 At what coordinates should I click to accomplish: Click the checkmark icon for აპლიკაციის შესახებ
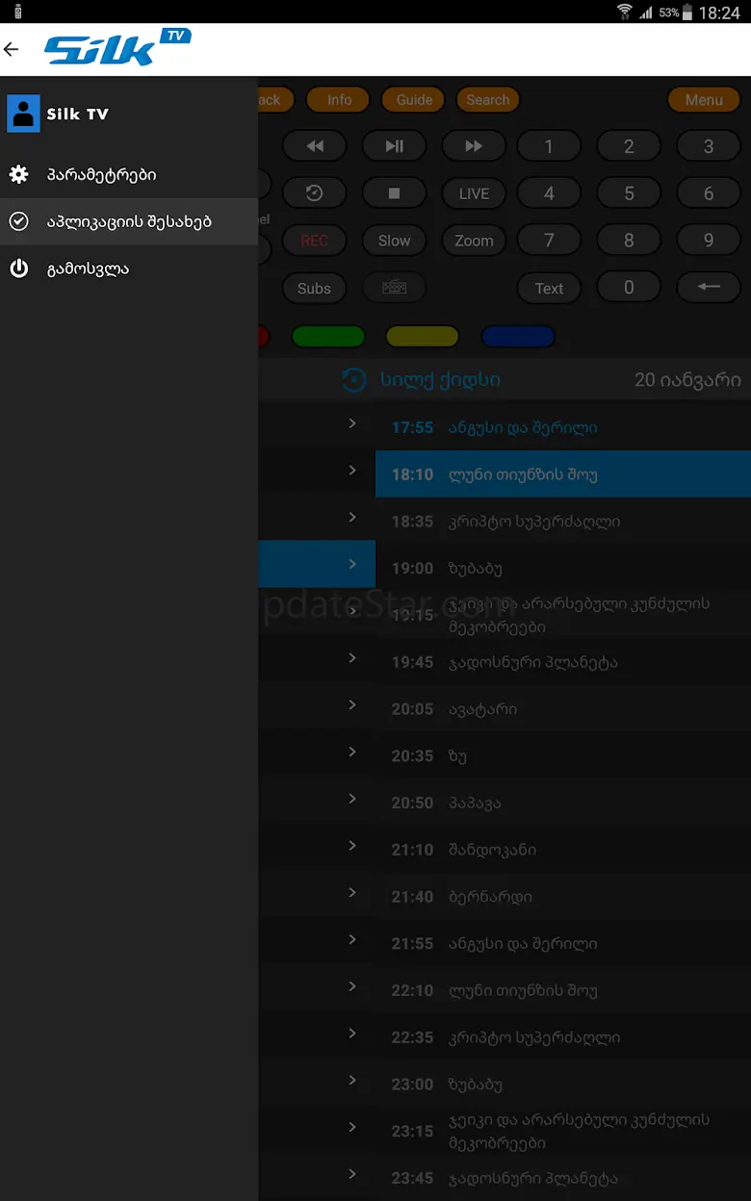point(18,221)
